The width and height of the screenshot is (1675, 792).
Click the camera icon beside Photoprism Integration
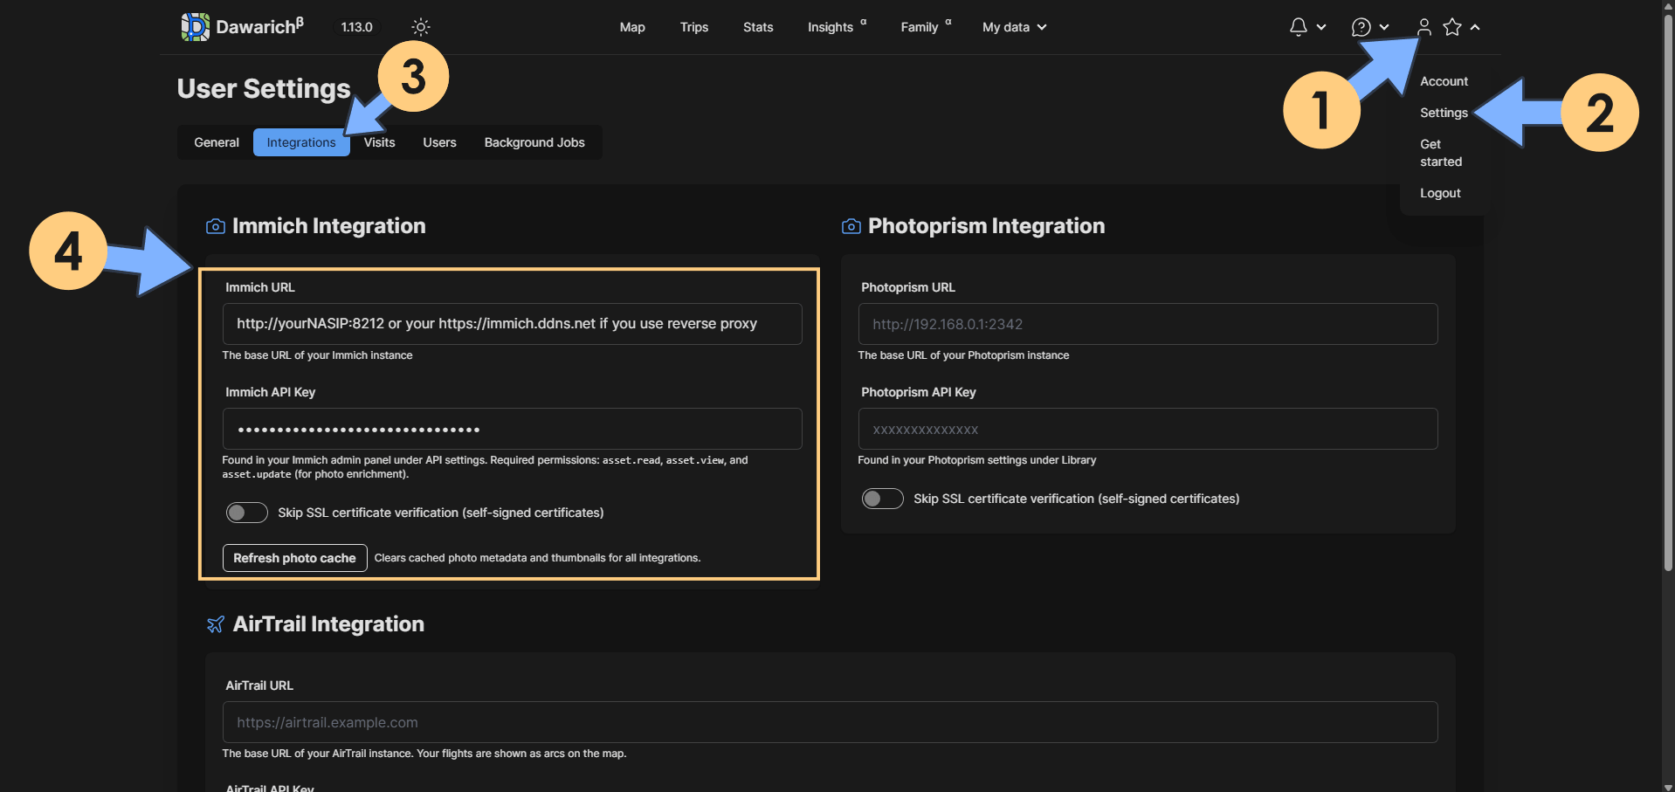coord(851,227)
